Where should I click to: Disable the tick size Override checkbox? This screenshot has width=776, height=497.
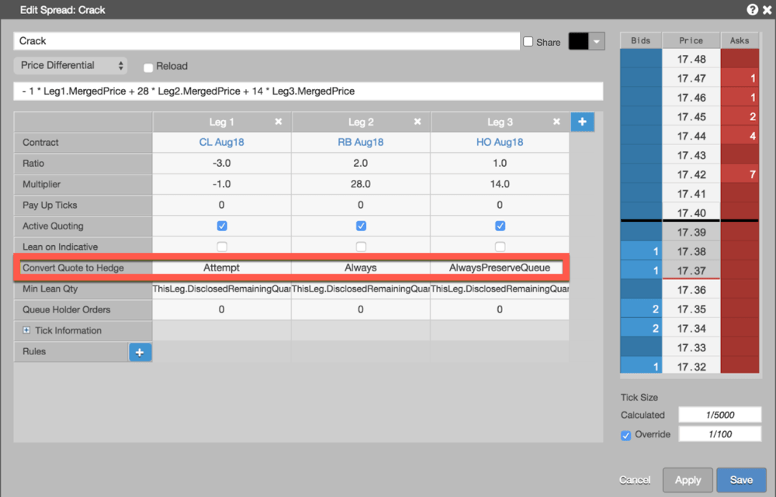(x=626, y=435)
